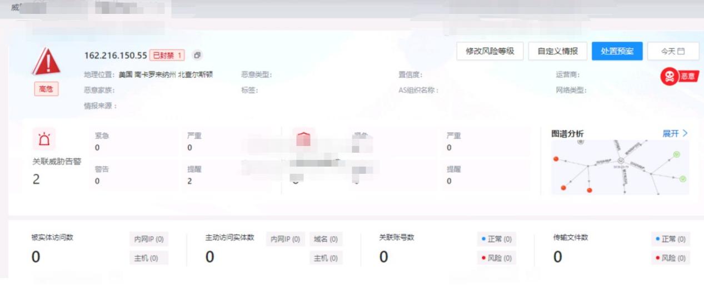The height and width of the screenshot is (291, 704).
Task: Click the 关联威胁告警 count 2
Action: 36,179
